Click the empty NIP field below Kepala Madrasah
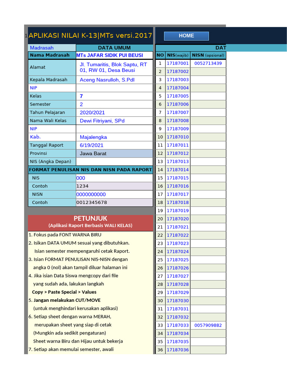The width and height of the screenshot is (287, 383). point(114,88)
